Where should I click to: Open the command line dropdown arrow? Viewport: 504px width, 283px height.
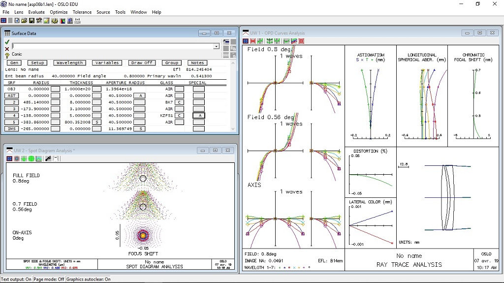coord(217,46)
